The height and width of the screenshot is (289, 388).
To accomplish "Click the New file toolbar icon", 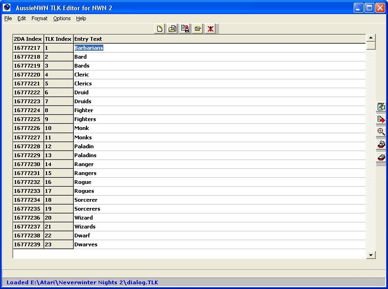I will (160, 29).
